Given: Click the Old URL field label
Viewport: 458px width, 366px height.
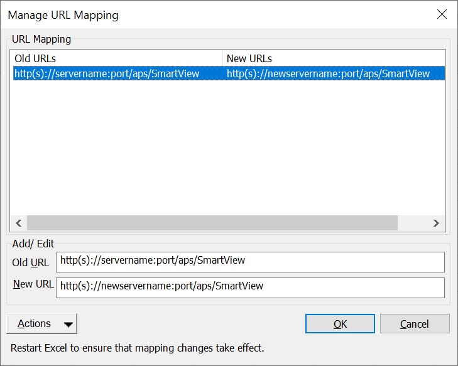Looking at the screenshot, I should [x=31, y=262].
